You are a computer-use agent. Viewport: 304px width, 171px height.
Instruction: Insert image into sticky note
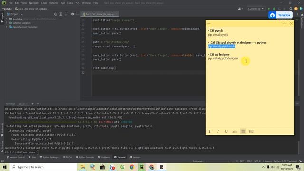tap(251, 131)
